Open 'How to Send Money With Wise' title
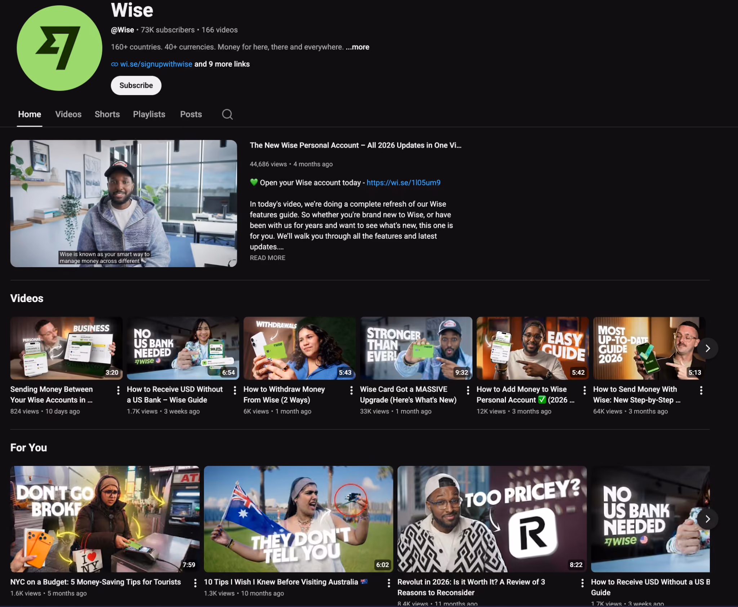 coord(637,395)
